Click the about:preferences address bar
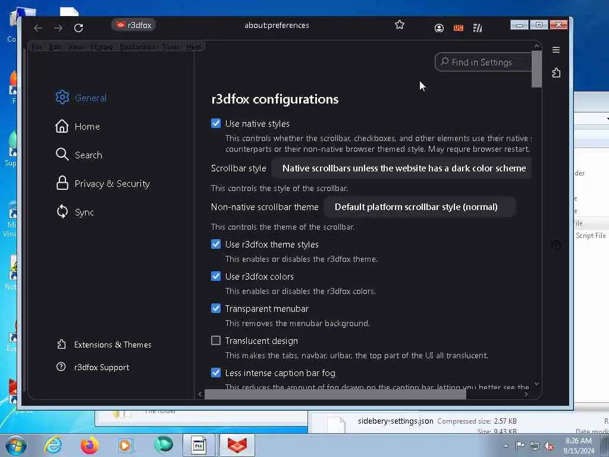The image size is (609, 457). coord(277,25)
